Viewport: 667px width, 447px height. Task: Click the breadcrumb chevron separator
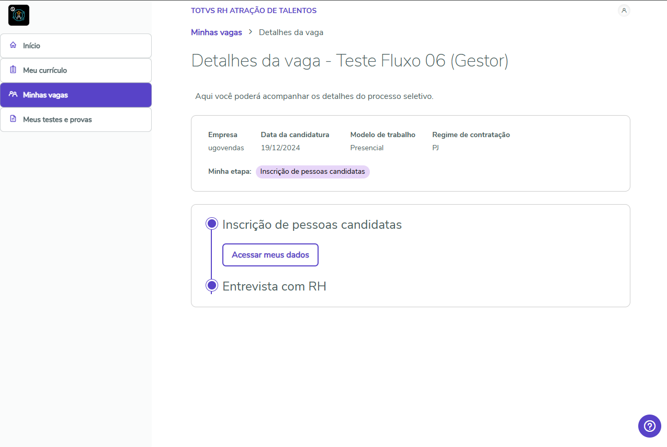[251, 32]
